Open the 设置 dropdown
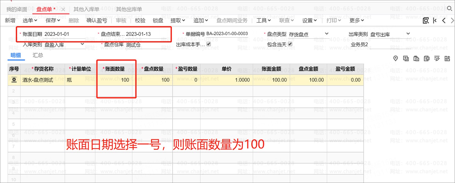The image size is (455, 183). 309,20
